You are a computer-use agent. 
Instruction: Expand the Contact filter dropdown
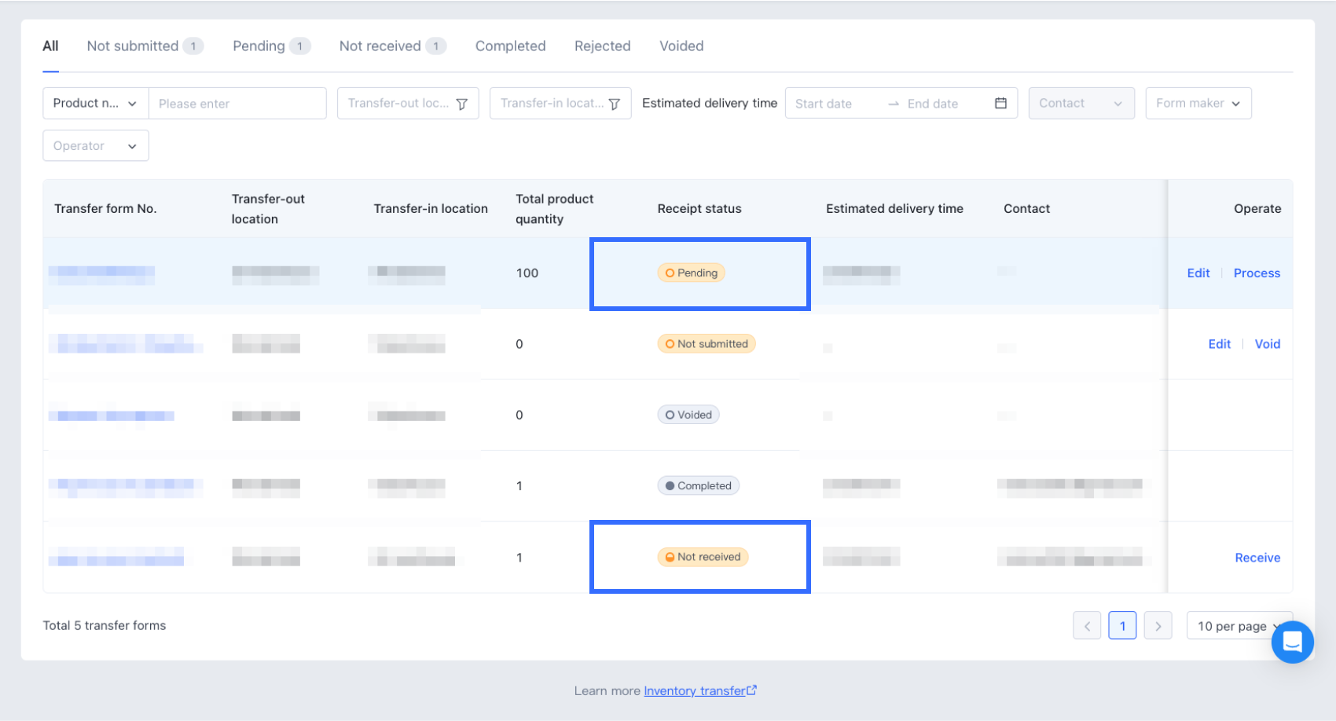1081,103
